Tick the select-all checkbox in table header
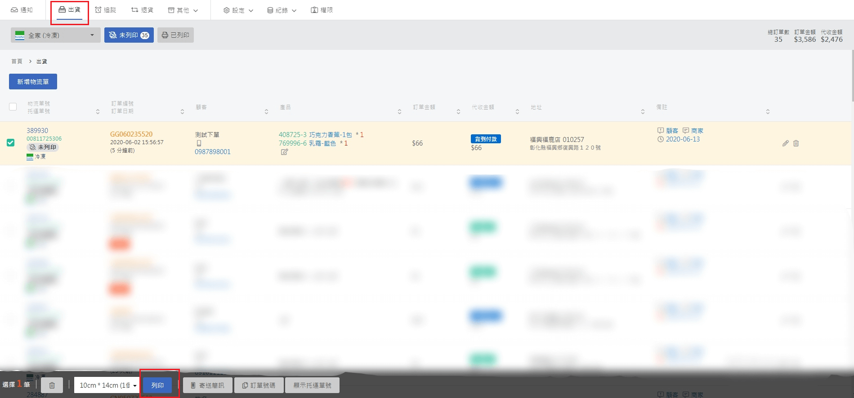The height and width of the screenshot is (398, 854). (x=13, y=106)
